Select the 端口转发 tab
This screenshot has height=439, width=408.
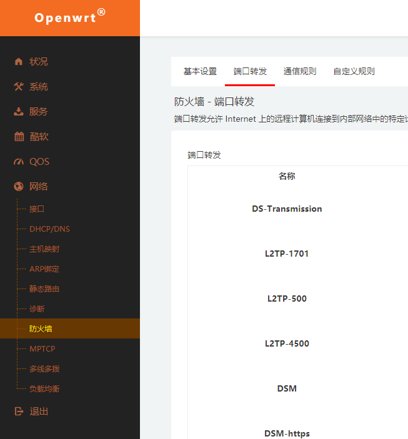pos(250,71)
